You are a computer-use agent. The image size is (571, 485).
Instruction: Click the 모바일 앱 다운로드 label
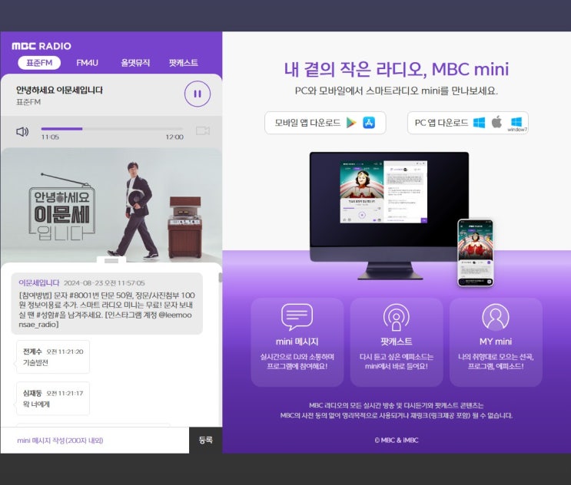click(x=307, y=123)
